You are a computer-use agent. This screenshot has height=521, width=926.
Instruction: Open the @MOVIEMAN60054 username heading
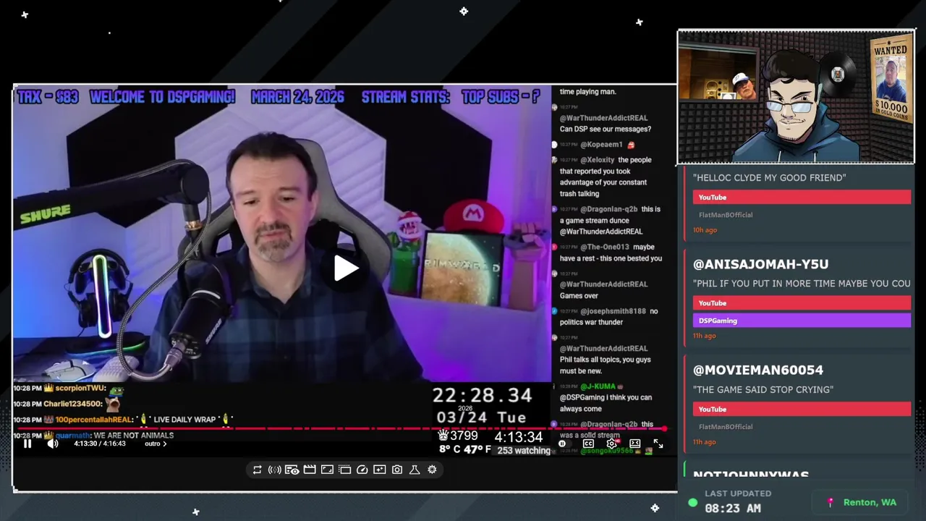point(758,370)
